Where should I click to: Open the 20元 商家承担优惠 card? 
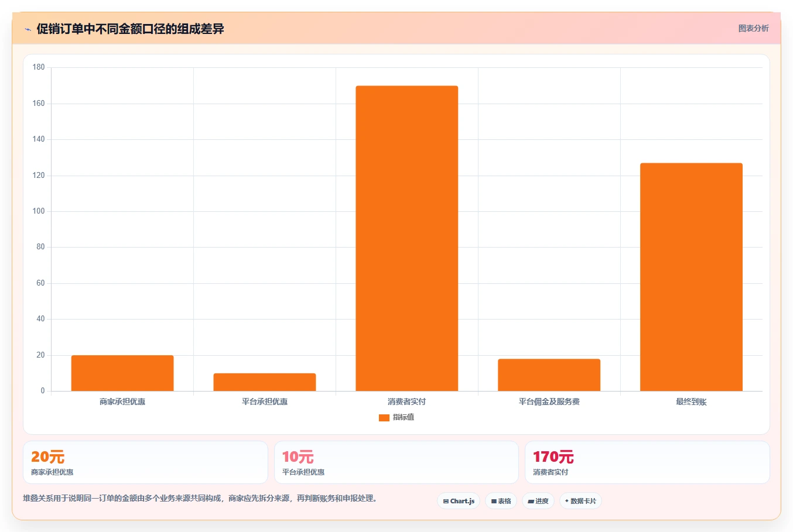click(x=145, y=462)
